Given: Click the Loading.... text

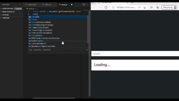Looking at the screenshot, I should click(102, 65).
